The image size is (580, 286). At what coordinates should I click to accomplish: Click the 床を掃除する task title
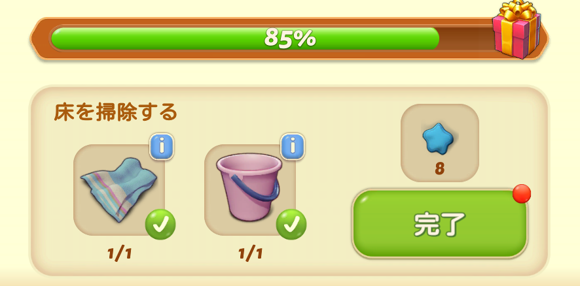tap(115, 112)
